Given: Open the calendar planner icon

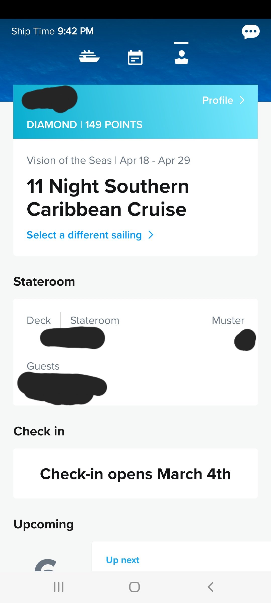Looking at the screenshot, I should pyautogui.click(x=135, y=58).
